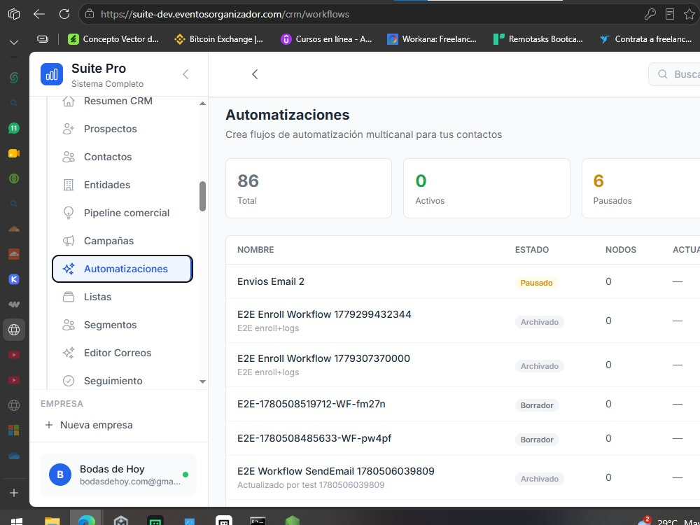Click the Bodas de Hoy avatar
The image size is (700, 525).
coord(60,475)
